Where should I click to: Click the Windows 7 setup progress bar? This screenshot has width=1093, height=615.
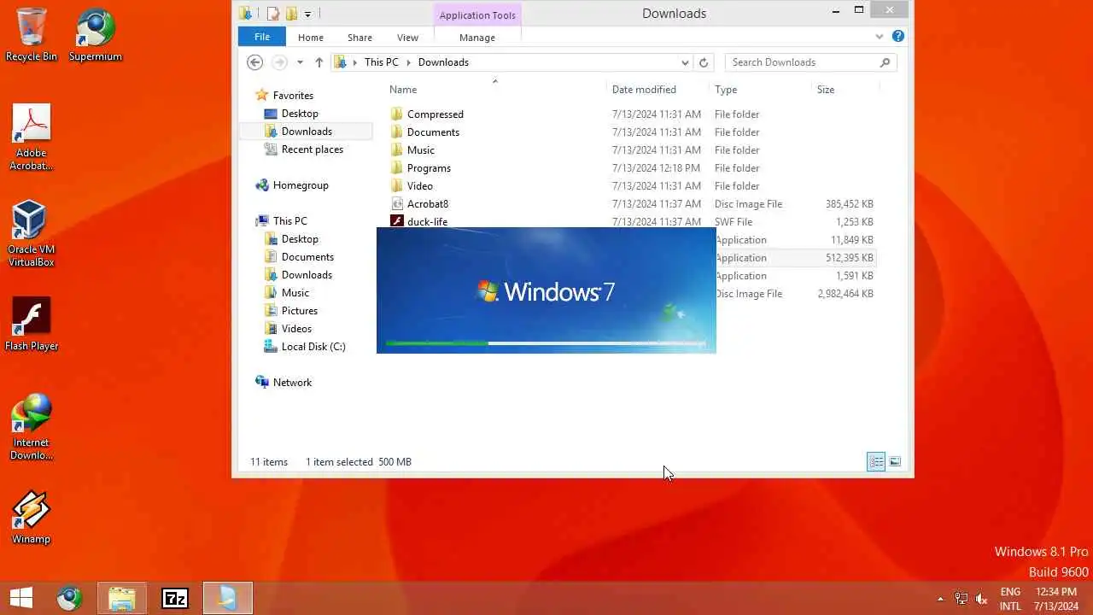coord(546,343)
